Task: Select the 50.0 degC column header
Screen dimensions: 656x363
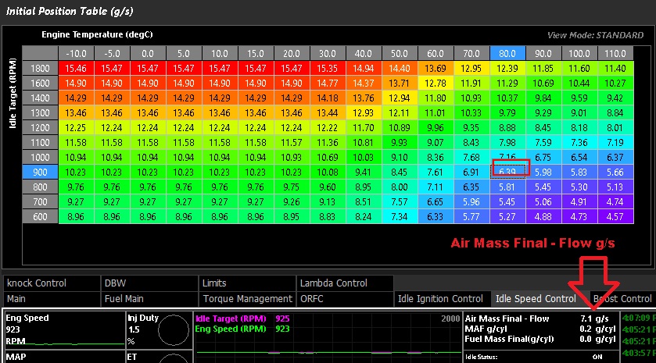Action: pyautogui.click(x=399, y=53)
